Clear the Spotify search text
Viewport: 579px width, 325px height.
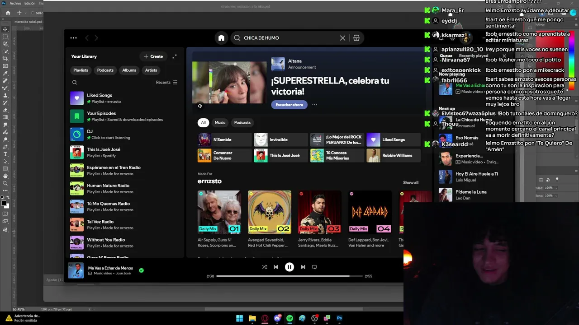click(342, 38)
